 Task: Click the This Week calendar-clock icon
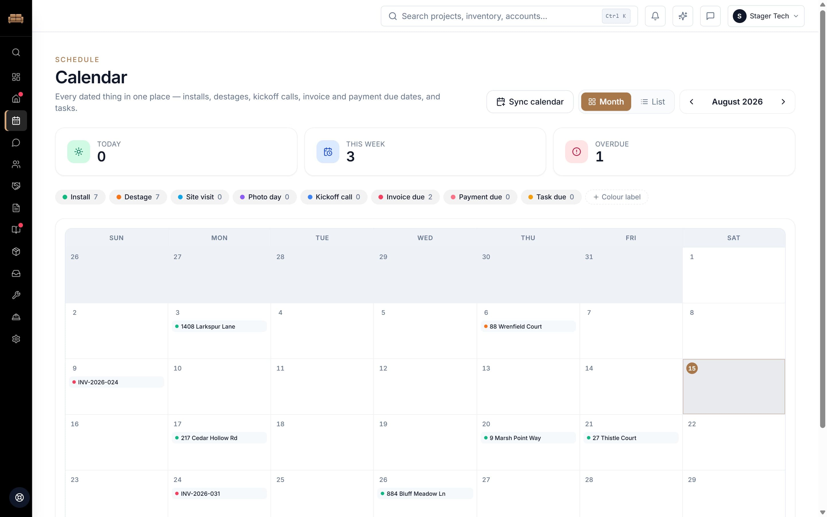pos(328,151)
